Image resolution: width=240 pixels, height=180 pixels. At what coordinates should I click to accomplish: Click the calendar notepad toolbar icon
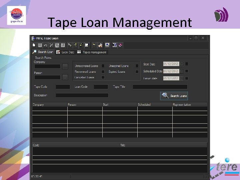tap(87, 45)
